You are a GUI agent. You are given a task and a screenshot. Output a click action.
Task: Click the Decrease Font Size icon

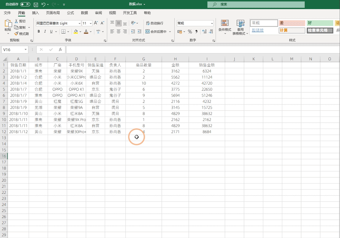[x=102, y=23]
